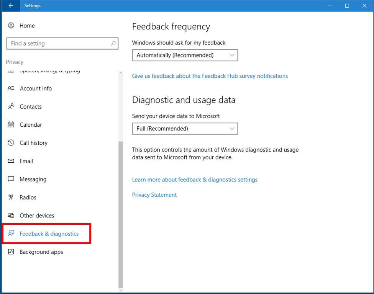Click the back arrow in the title bar
374x294 pixels.
[11, 6]
